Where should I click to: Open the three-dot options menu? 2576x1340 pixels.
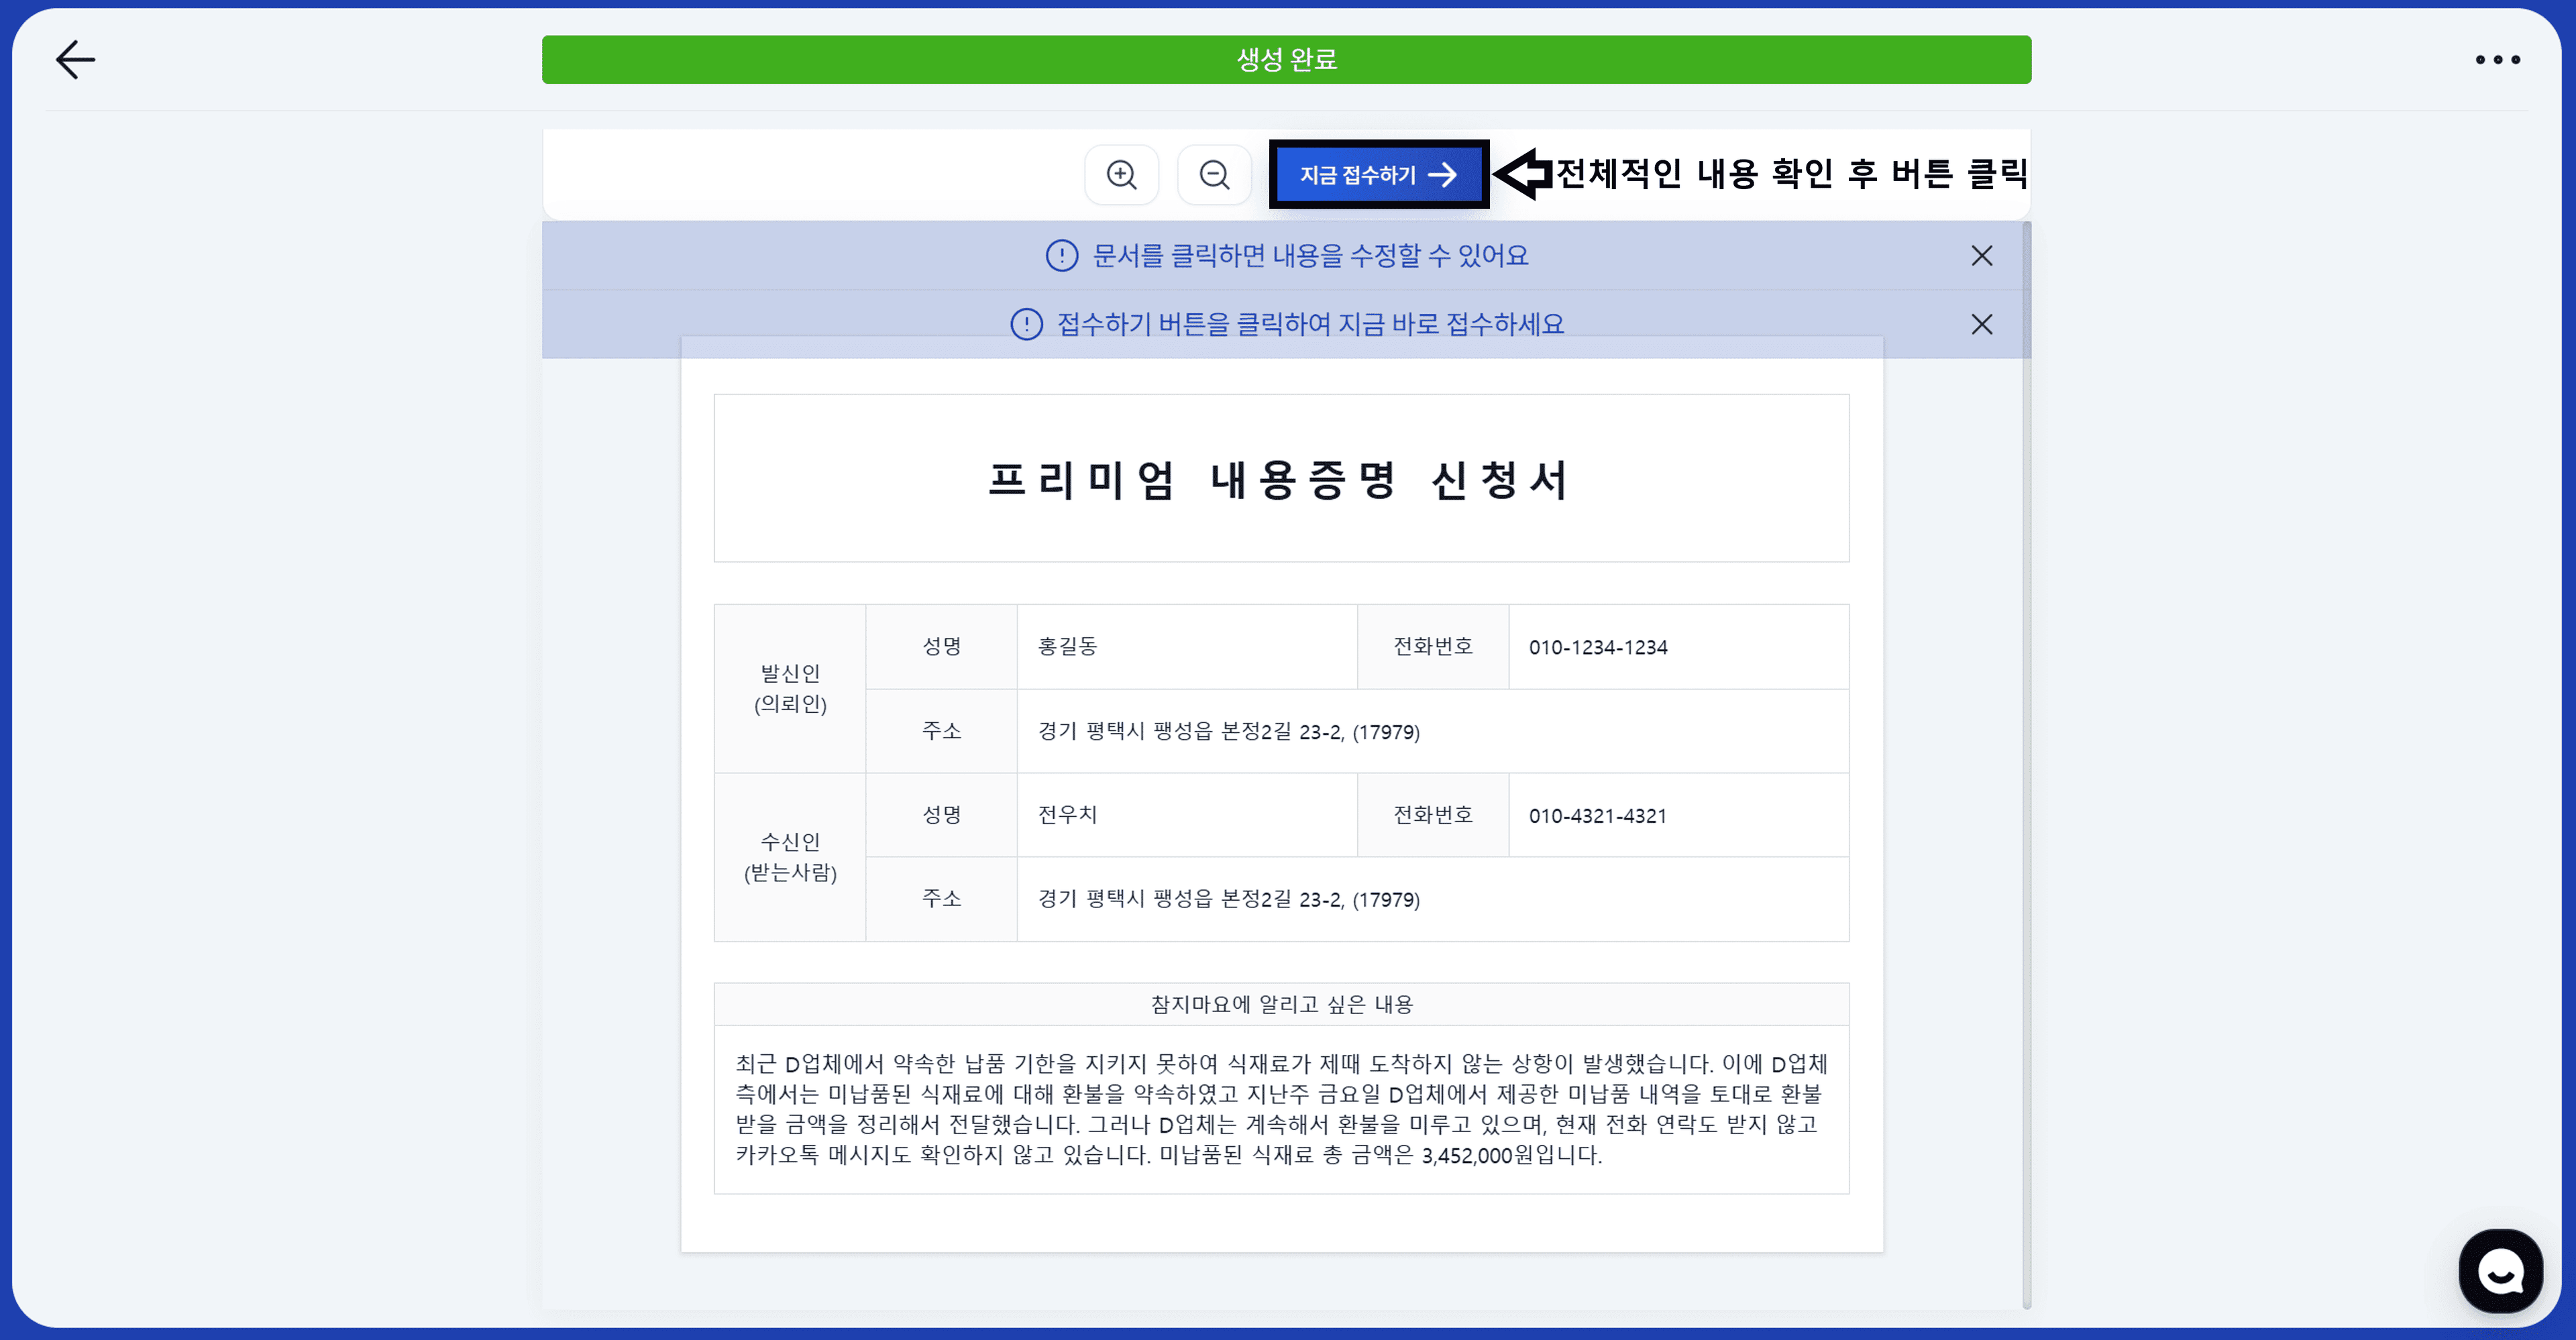[2498, 59]
